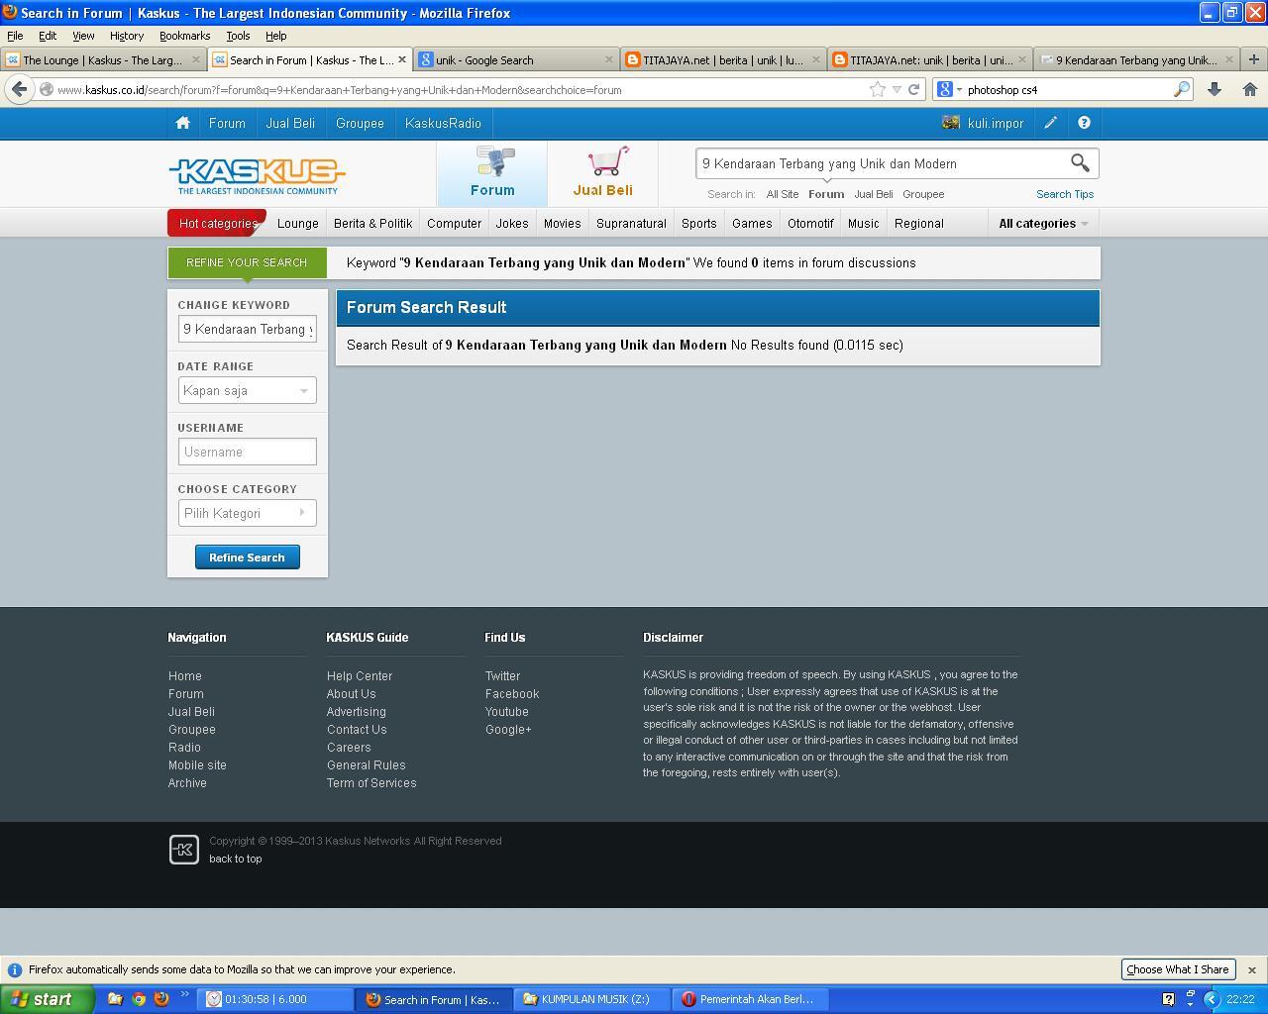Image resolution: width=1268 pixels, height=1014 pixels.
Task: Open the search engine selector dropdown
Action: pyautogui.click(x=949, y=89)
